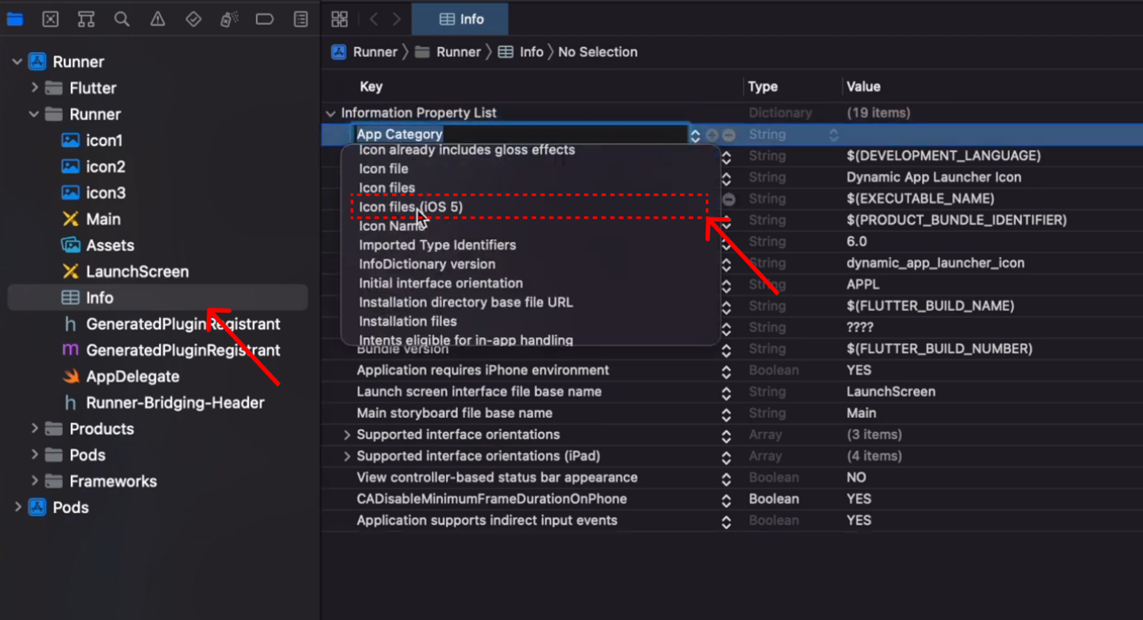The height and width of the screenshot is (620, 1143).
Task: Open the Source Control navigator
Action: tap(50, 19)
